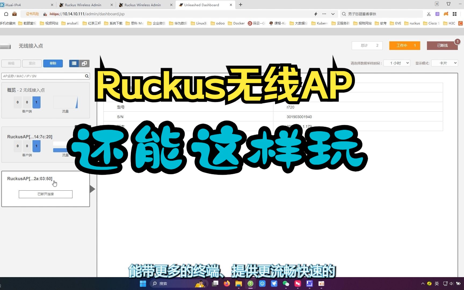
Task: Open Firefox from the taskbar
Action: click(227, 284)
